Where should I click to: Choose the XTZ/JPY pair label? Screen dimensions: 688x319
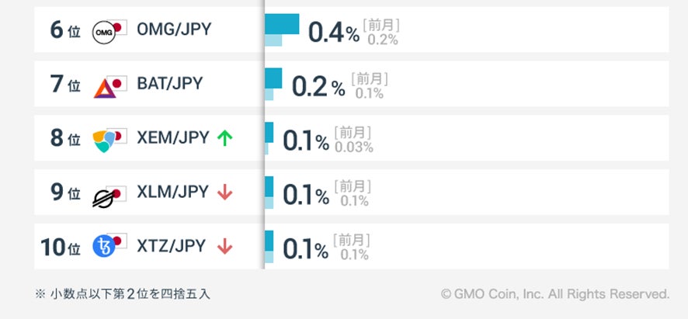pos(172,247)
